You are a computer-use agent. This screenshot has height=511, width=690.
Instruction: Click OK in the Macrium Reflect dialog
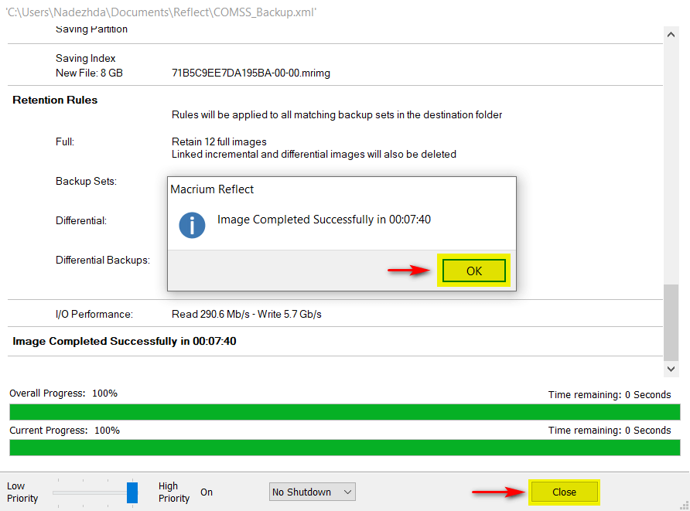pos(473,271)
